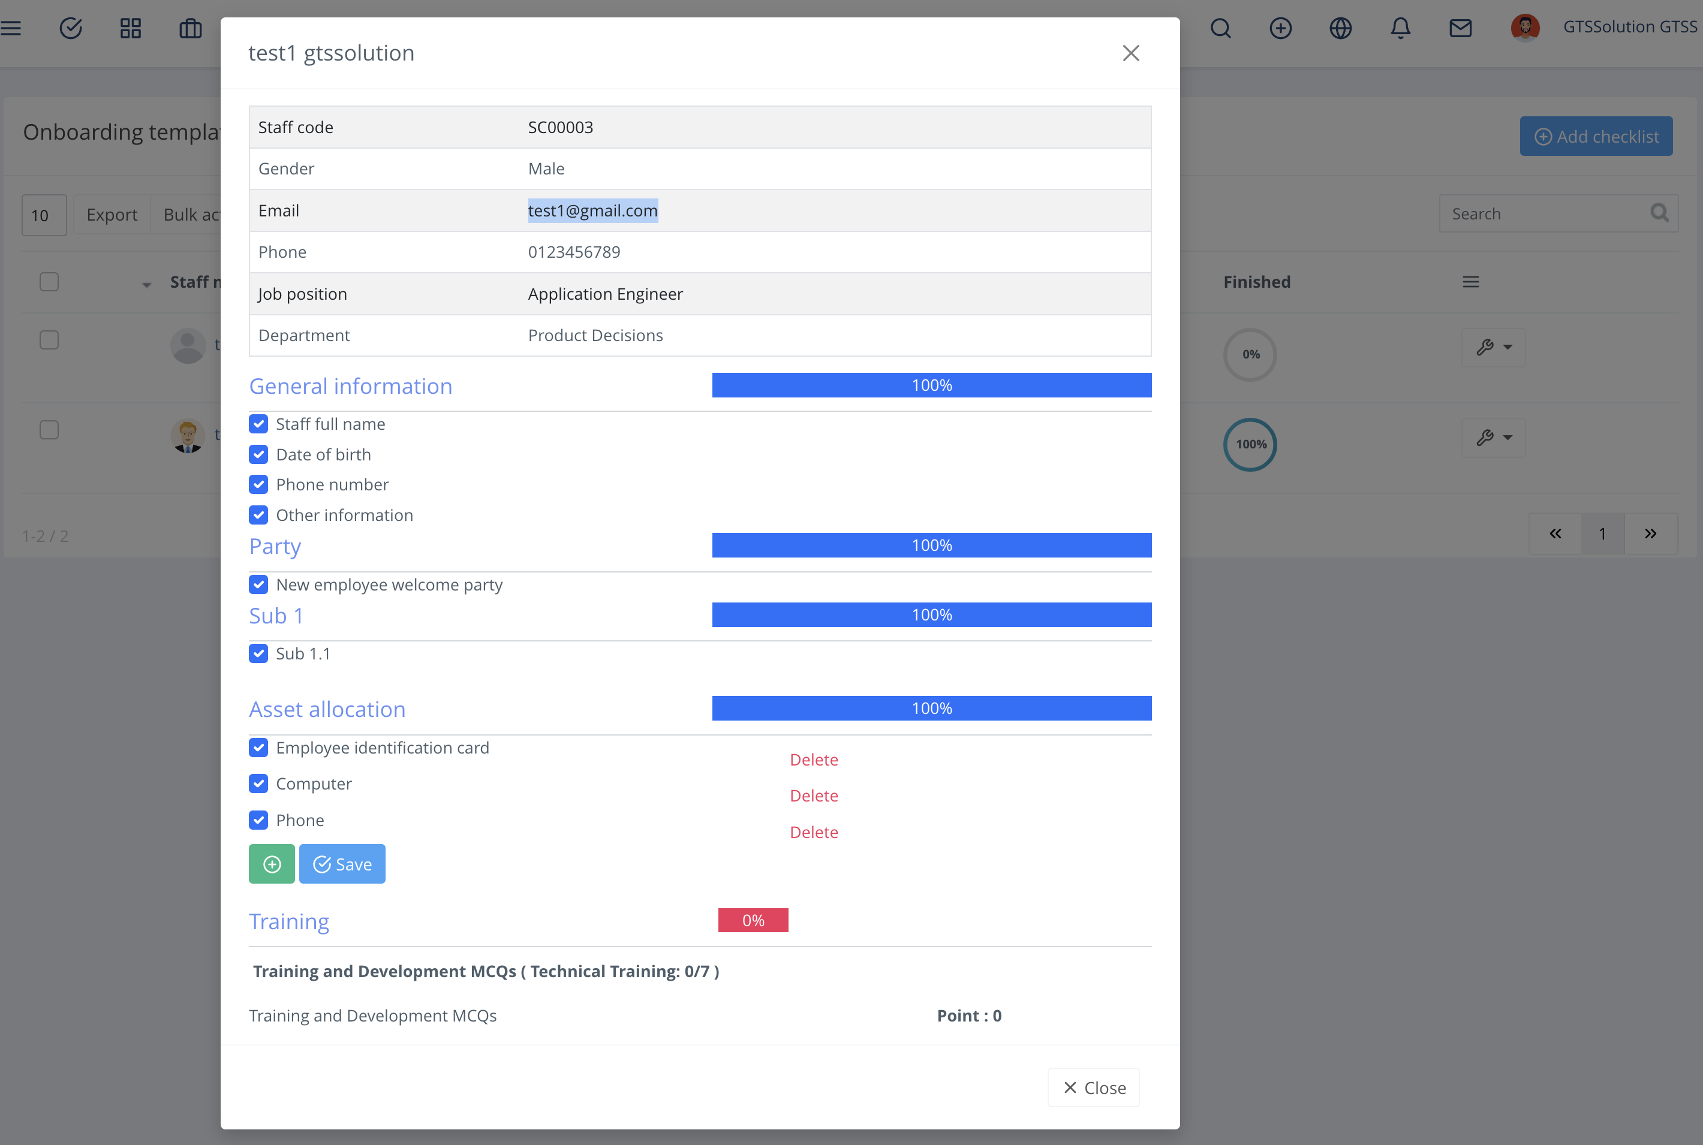The image size is (1703, 1145).
Task: Open the wrench options dropdown for 100% row
Action: click(1493, 438)
